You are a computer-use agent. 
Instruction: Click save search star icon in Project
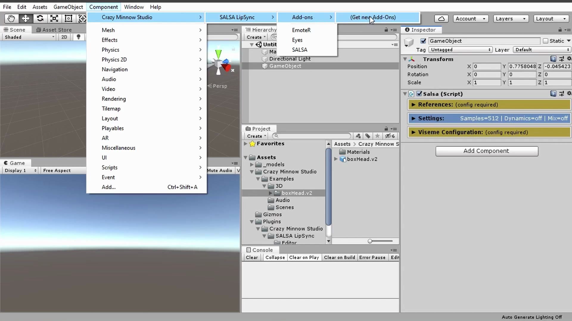(x=377, y=136)
